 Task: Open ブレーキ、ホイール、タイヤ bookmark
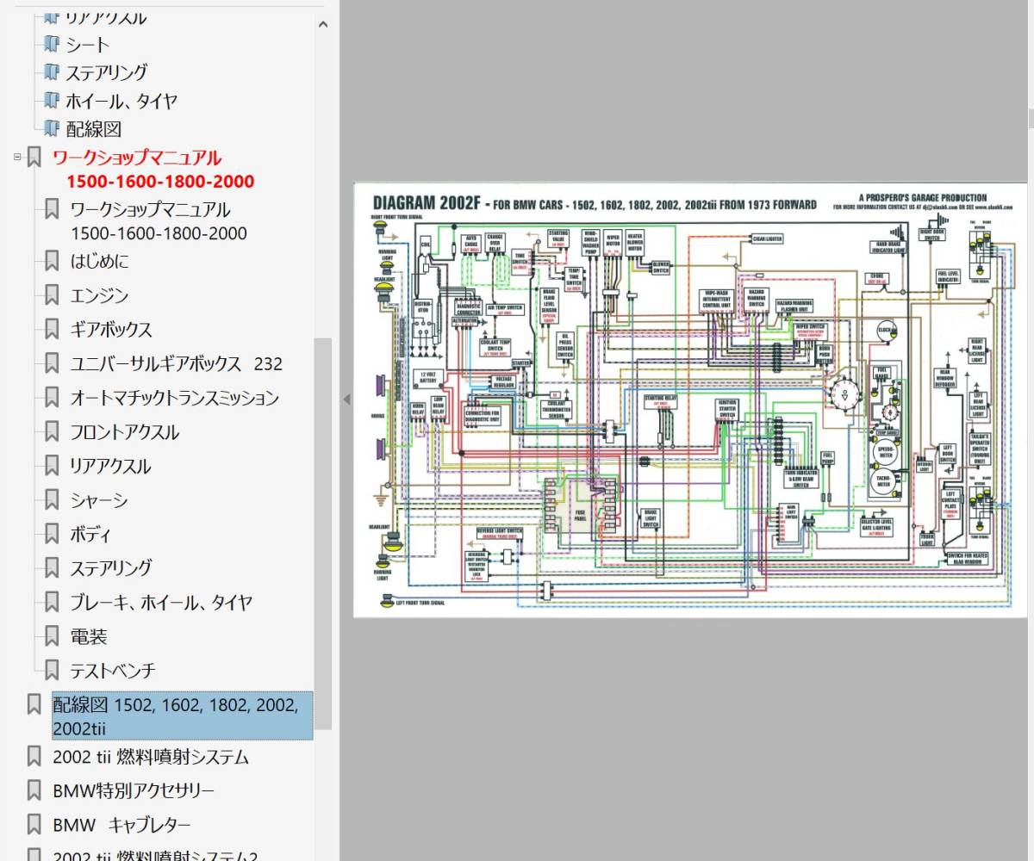161,603
